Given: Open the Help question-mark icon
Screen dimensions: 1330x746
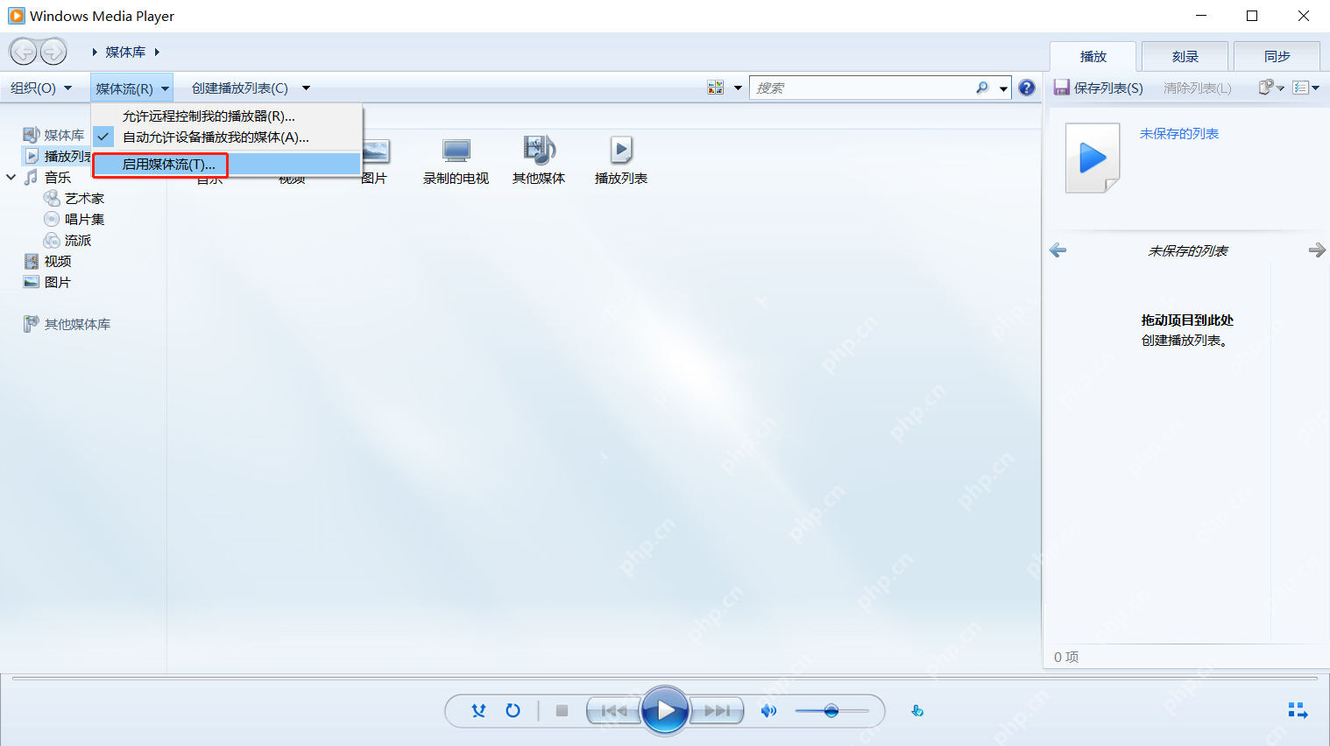Looking at the screenshot, I should point(1027,88).
